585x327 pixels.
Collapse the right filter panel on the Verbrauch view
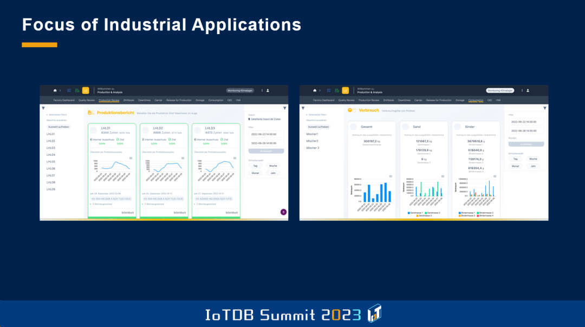(x=545, y=108)
